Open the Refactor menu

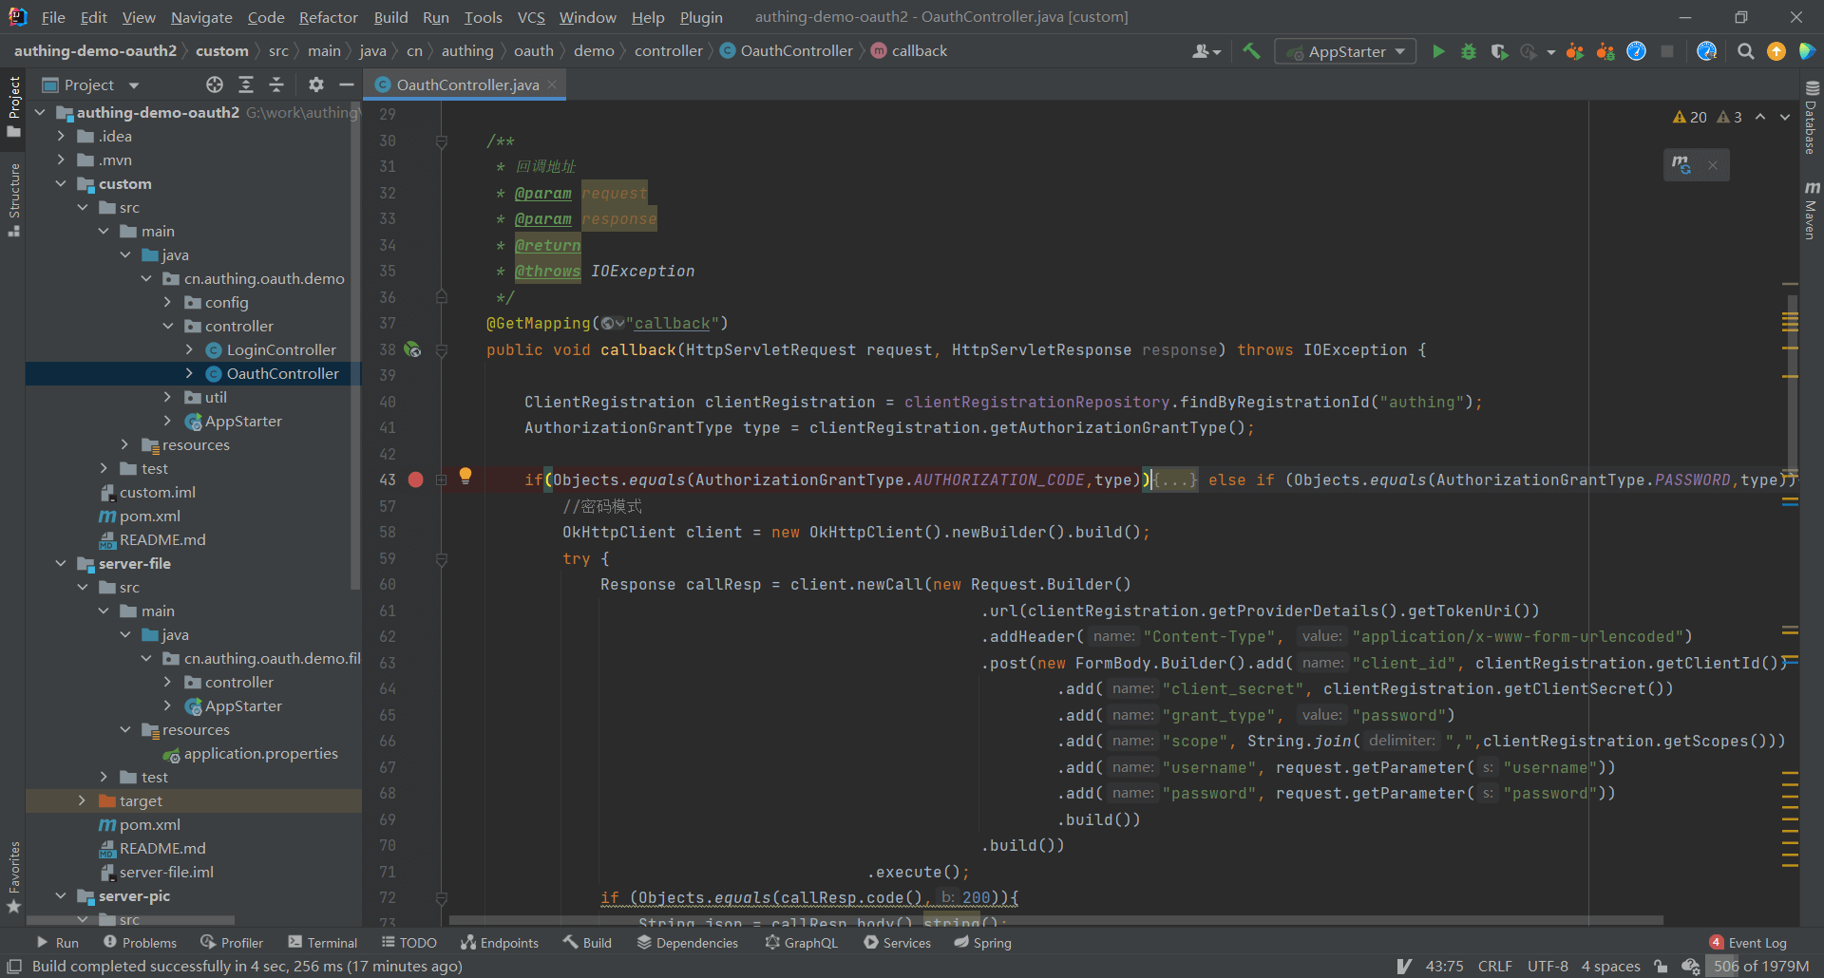coord(328,17)
